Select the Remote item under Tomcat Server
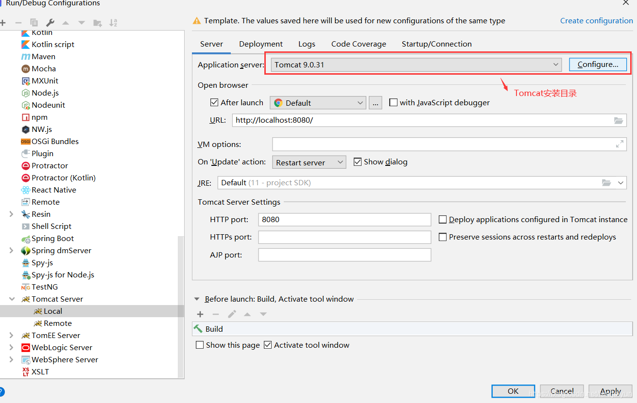 (x=52, y=323)
